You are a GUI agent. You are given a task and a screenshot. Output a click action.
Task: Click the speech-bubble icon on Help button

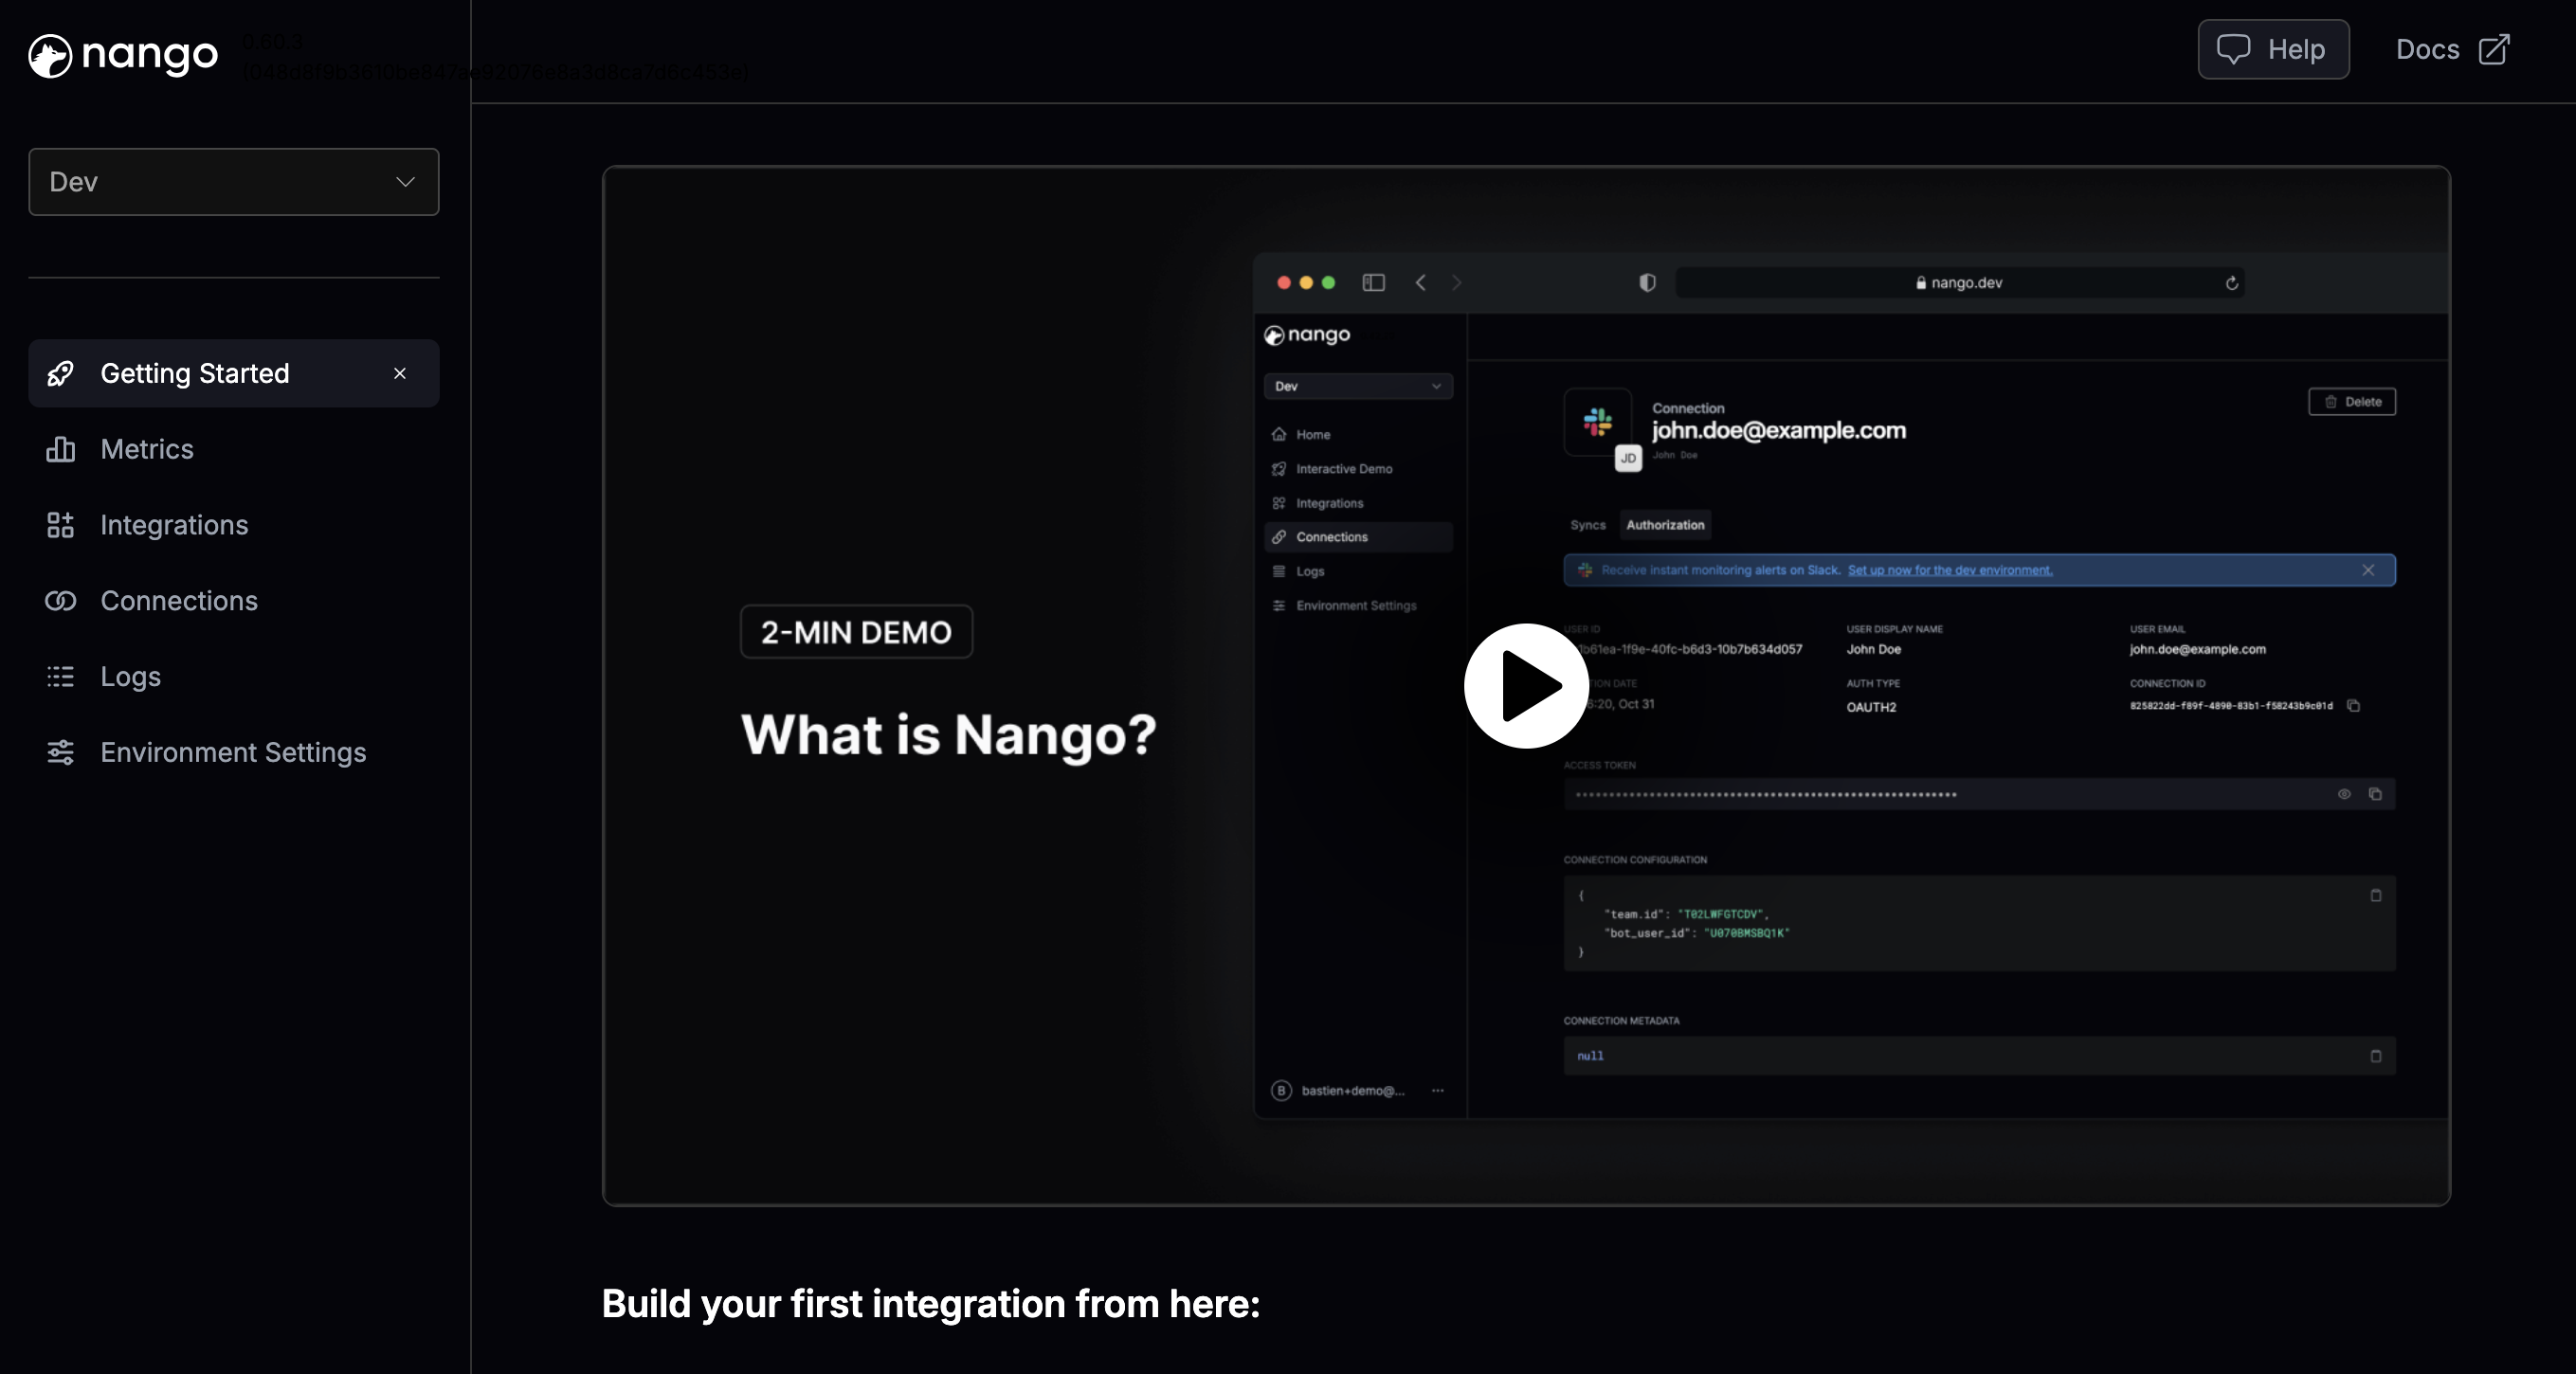click(x=2236, y=48)
